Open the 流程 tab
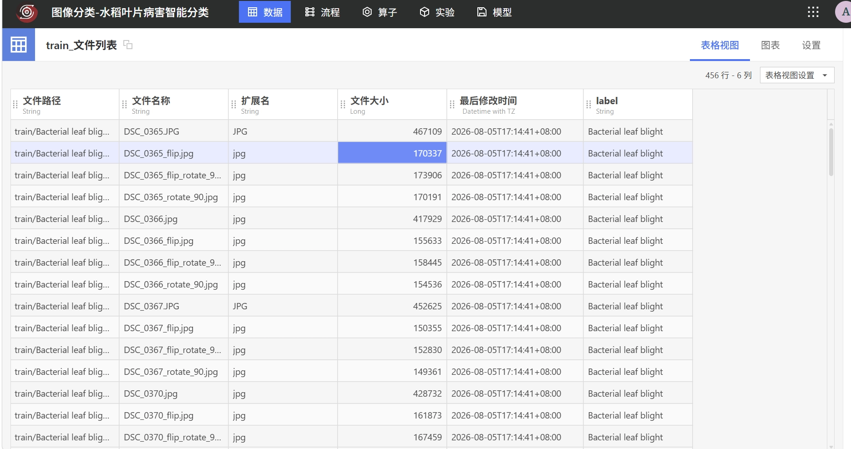 pyautogui.click(x=322, y=12)
